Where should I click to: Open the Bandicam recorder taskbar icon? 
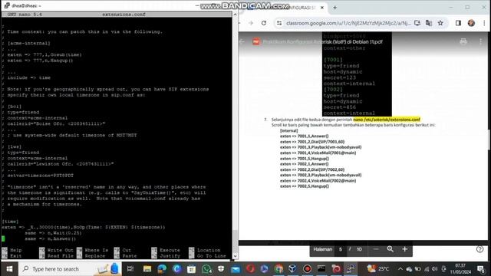pos(307,269)
